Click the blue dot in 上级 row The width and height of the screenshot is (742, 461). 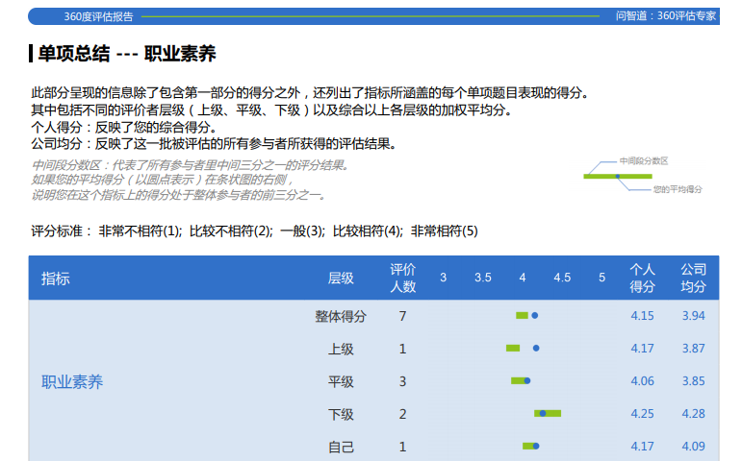[536, 348]
